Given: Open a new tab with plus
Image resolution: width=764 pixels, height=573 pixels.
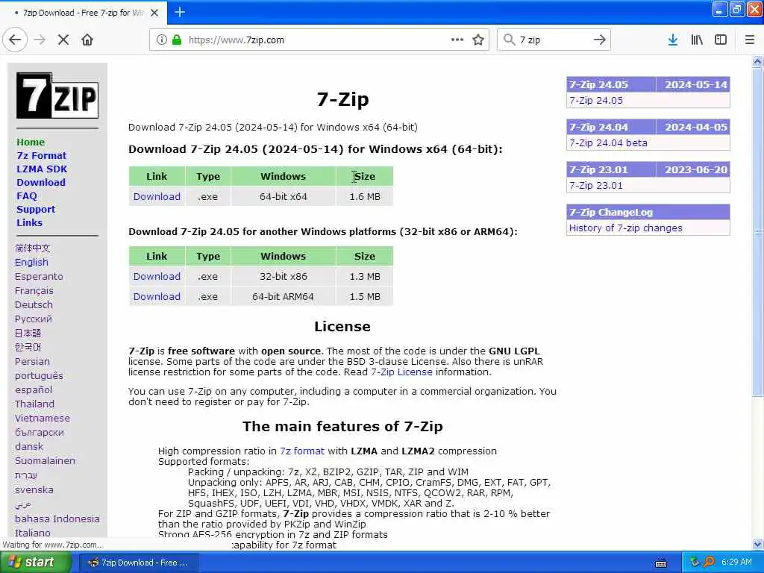Looking at the screenshot, I should [180, 12].
